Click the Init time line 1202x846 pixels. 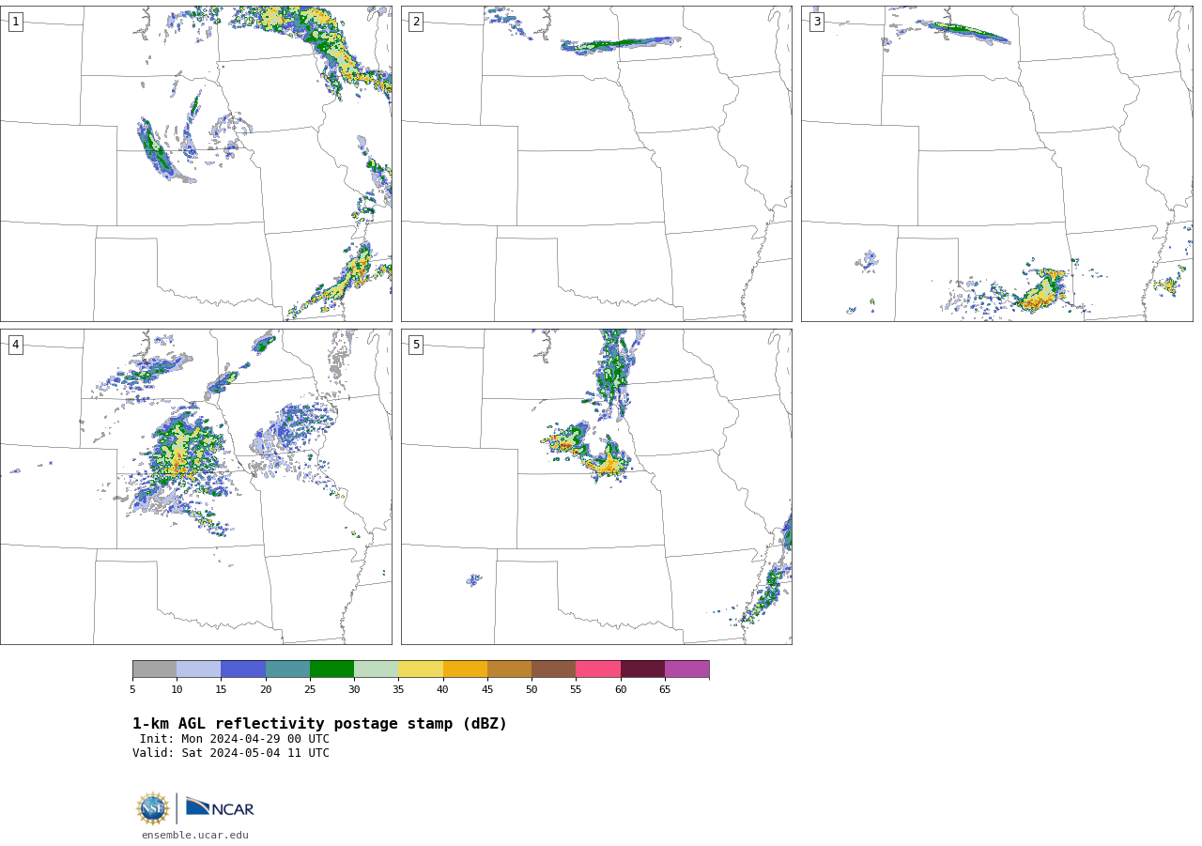tap(235, 739)
